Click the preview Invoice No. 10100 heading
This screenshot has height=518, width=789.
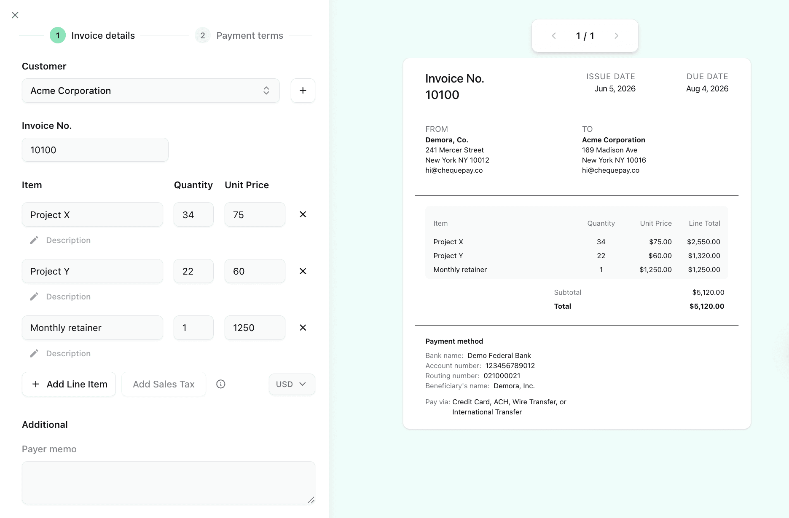(x=455, y=86)
